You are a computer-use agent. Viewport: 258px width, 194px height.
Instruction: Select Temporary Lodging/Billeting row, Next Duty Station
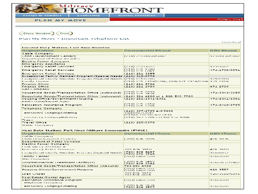tap(131, 186)
